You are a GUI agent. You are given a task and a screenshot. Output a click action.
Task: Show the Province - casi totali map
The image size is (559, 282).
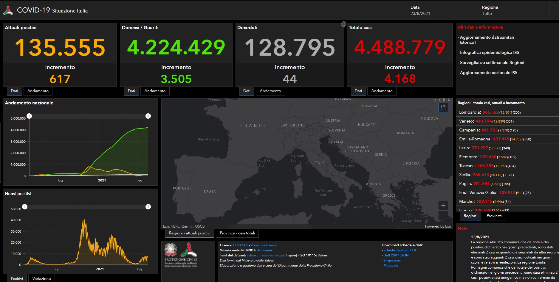tap(237, 233)
